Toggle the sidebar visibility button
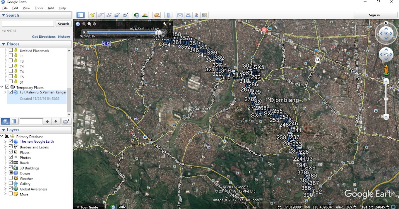 point(80,15)
